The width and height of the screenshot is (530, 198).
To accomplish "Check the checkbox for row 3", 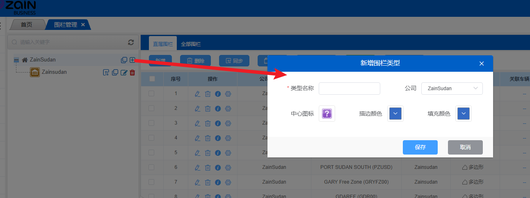I will click(151, 123).
